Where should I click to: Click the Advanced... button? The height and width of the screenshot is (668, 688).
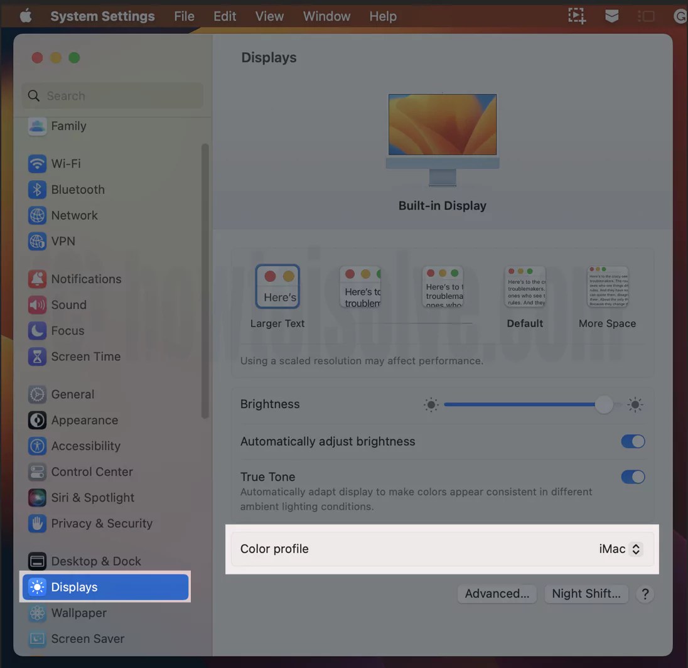[x=497, y=593]
